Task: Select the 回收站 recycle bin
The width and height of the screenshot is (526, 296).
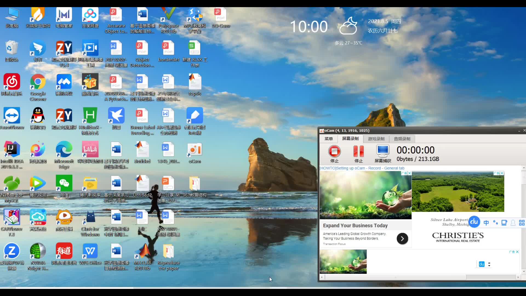Action: (x=12, y=51)
